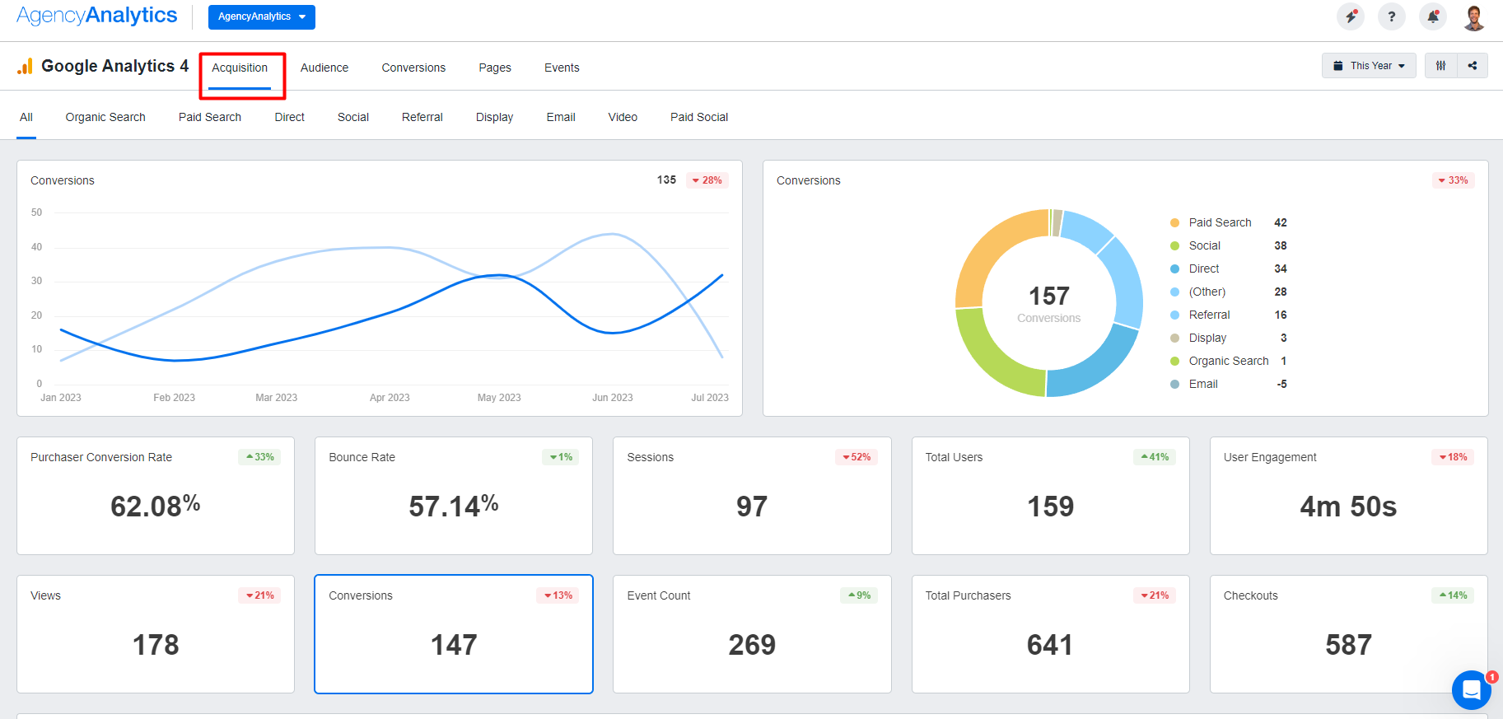This screenshot has height=719, width=1503.
Task: Go to the Conversions tab
Action: pyautogui.click(x=413, y=68)
